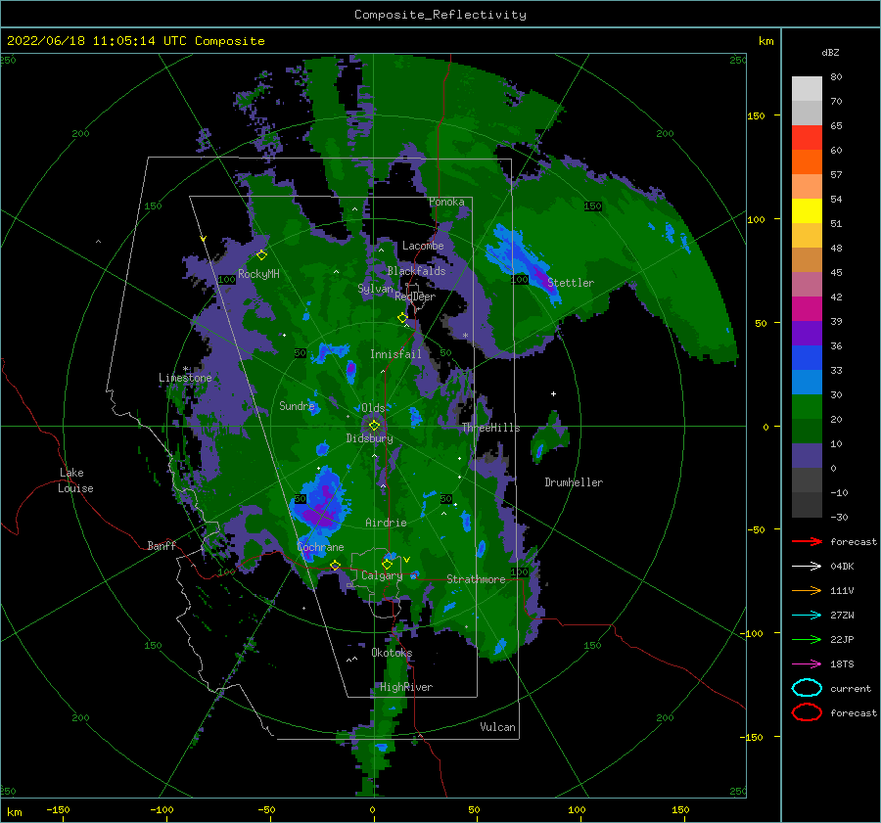Screen dimensions: 881x823
Task: Click the Stettler city label
Action: [x=571, y=283]
